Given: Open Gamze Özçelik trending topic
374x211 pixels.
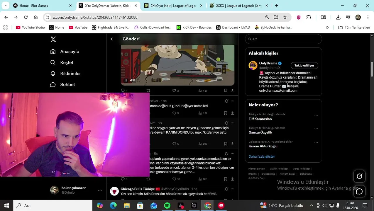Looking at the screenshot, I should pos(260,132).
